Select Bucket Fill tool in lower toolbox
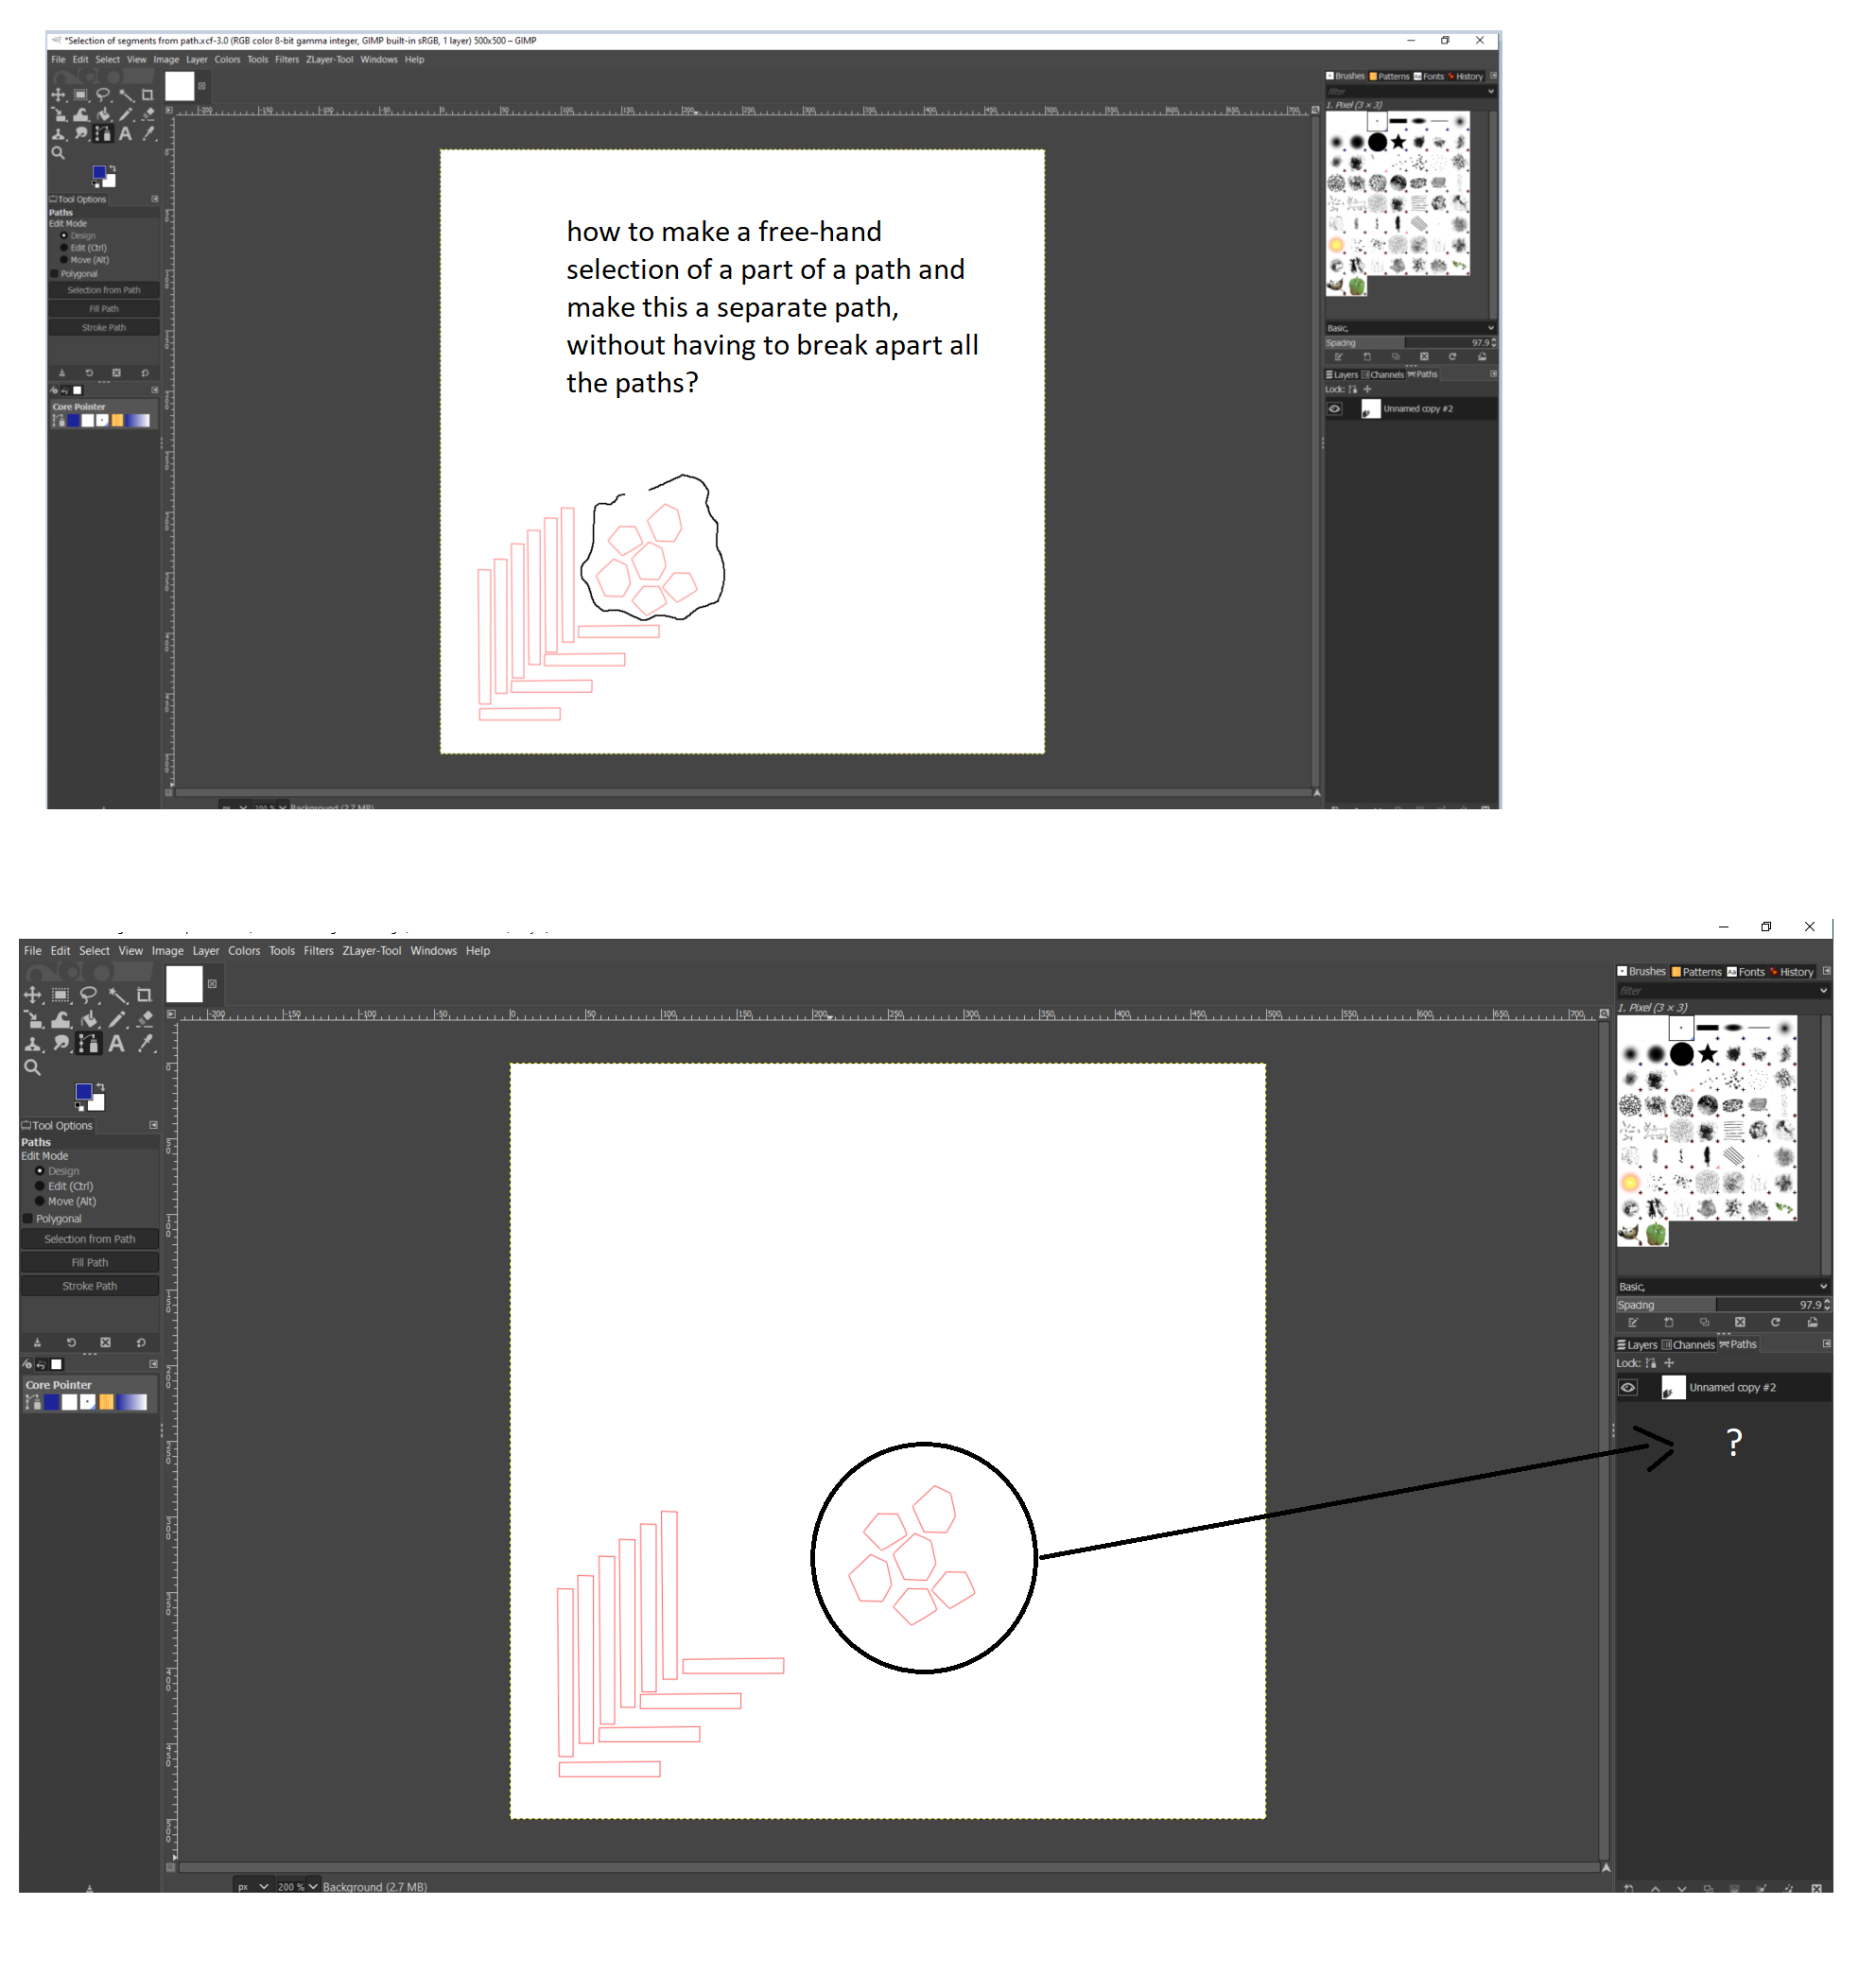This screenshot has width=1876, height=1974. 89,1019
